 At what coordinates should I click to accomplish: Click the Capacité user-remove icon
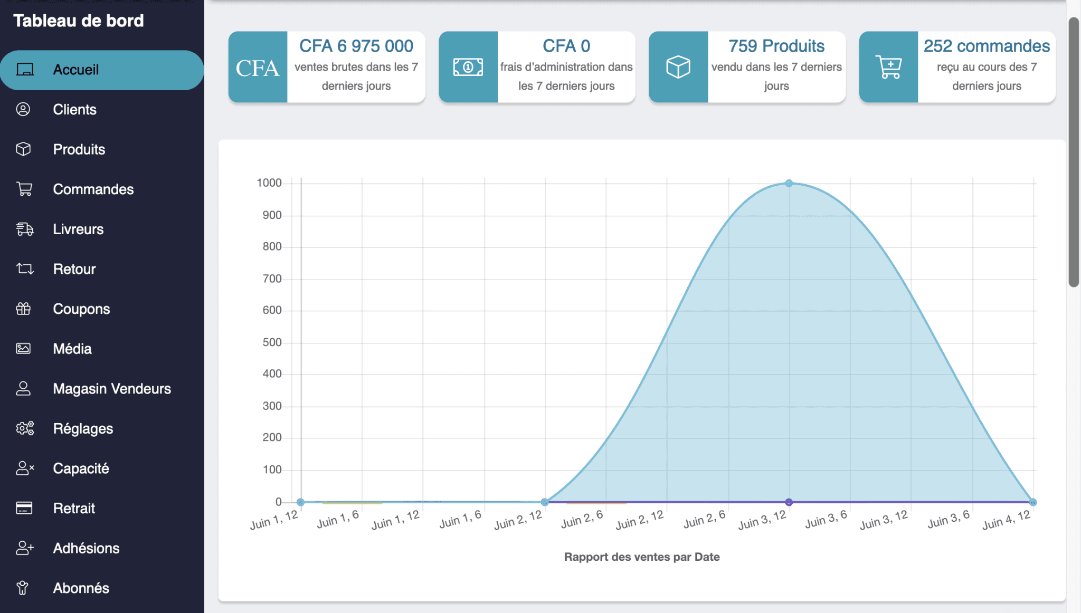[x=23, y=468]
